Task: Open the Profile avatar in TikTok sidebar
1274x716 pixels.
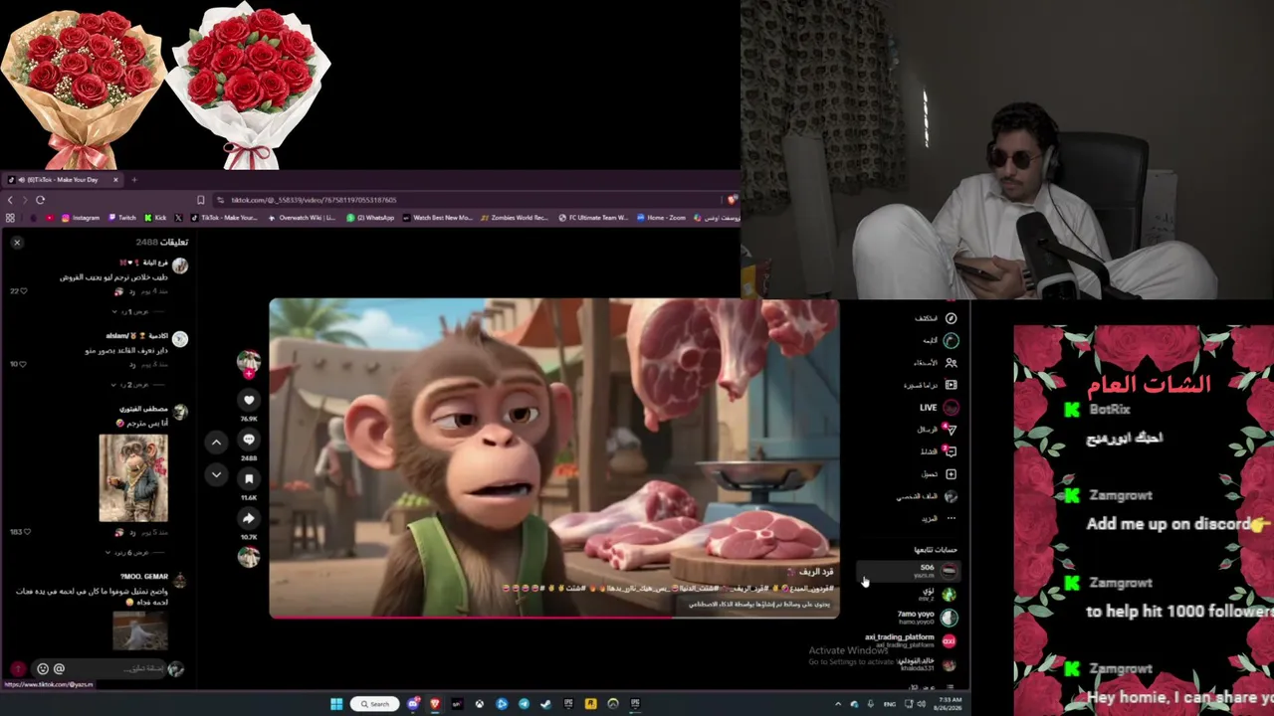Action: click(951, 496)
